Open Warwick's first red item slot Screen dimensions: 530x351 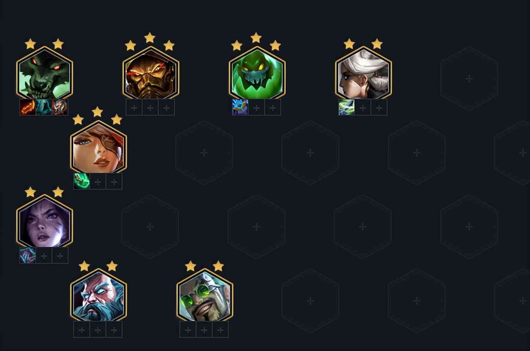27,107
